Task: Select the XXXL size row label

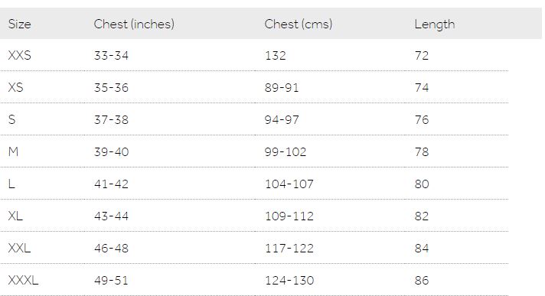Action: point(23,280)
